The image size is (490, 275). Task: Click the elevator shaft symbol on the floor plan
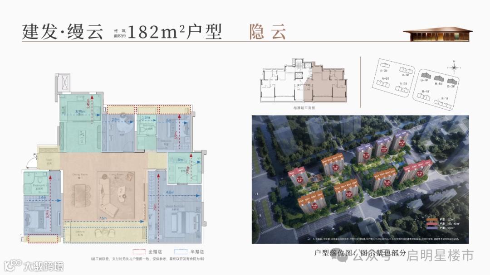(x=65, y=83)
